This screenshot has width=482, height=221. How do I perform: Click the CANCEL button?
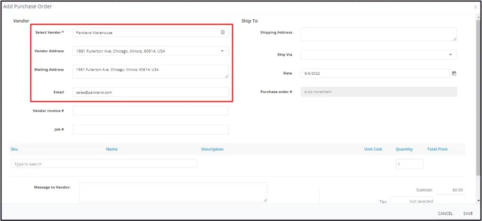(x=445, y=213)
